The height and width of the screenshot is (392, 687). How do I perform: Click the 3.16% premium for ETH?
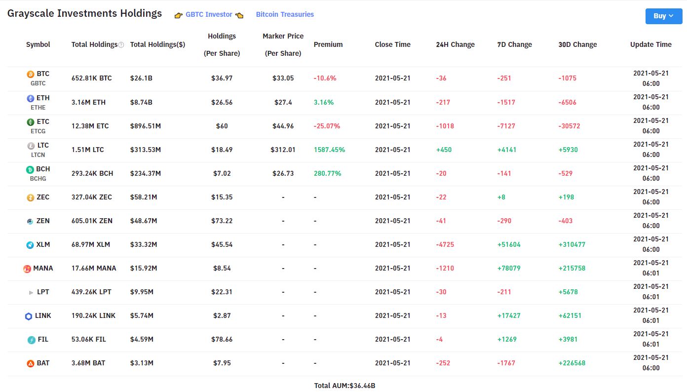(324, 102)
